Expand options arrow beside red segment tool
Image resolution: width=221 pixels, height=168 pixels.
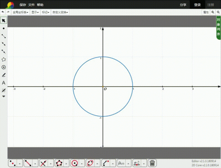point(35,163)
